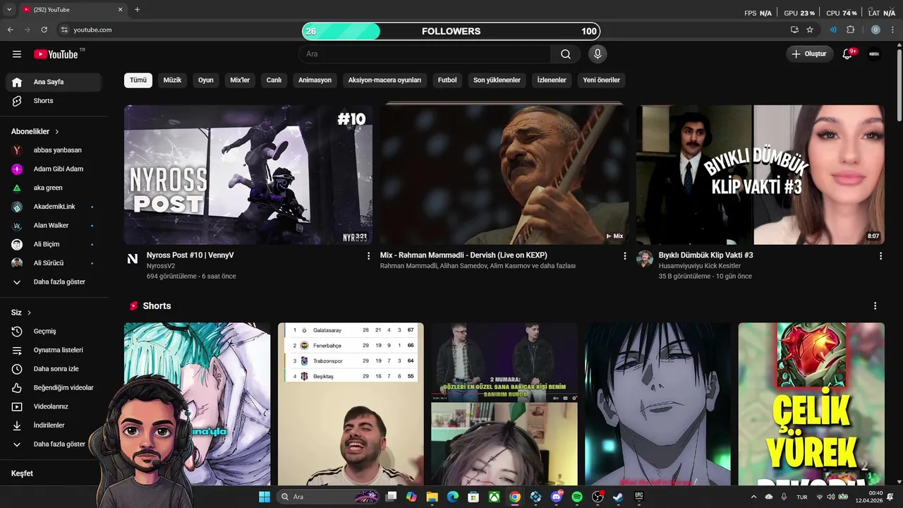Open Nyross Post #10 video thumbnail

(248, 174)
